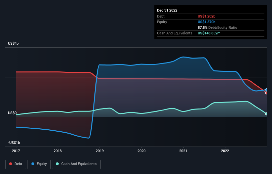
Task: Click the red Debt endpoint marker
Action: pyautogui.click(x=266, y=93)
